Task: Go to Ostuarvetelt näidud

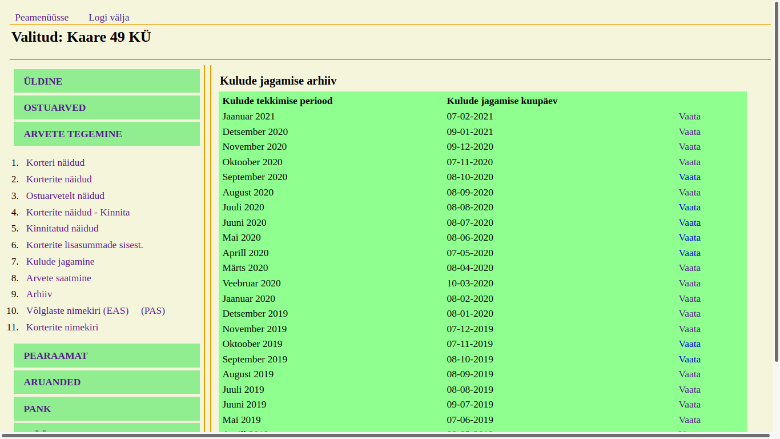Action: pos(65,195)
